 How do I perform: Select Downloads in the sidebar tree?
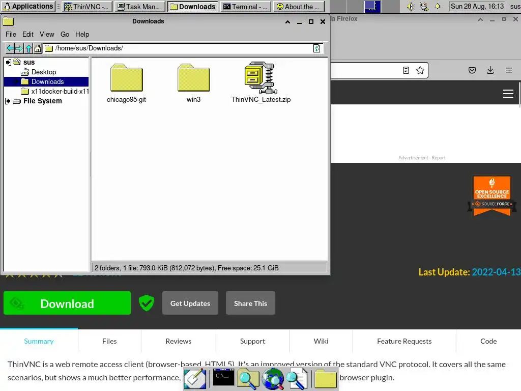[x=47, y=82]
